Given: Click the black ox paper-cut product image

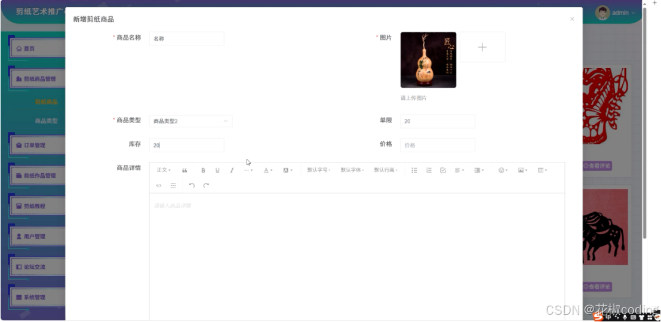Looking at the screenshot, I should coord(605,227).
